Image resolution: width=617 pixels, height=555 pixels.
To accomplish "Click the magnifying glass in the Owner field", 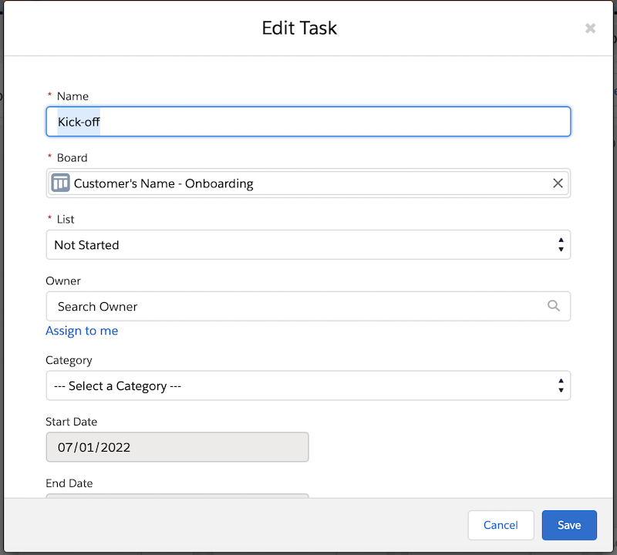I will pos(554,306).
